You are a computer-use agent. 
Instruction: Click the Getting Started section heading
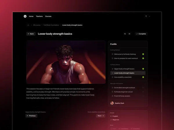click(x=115, y=50)
